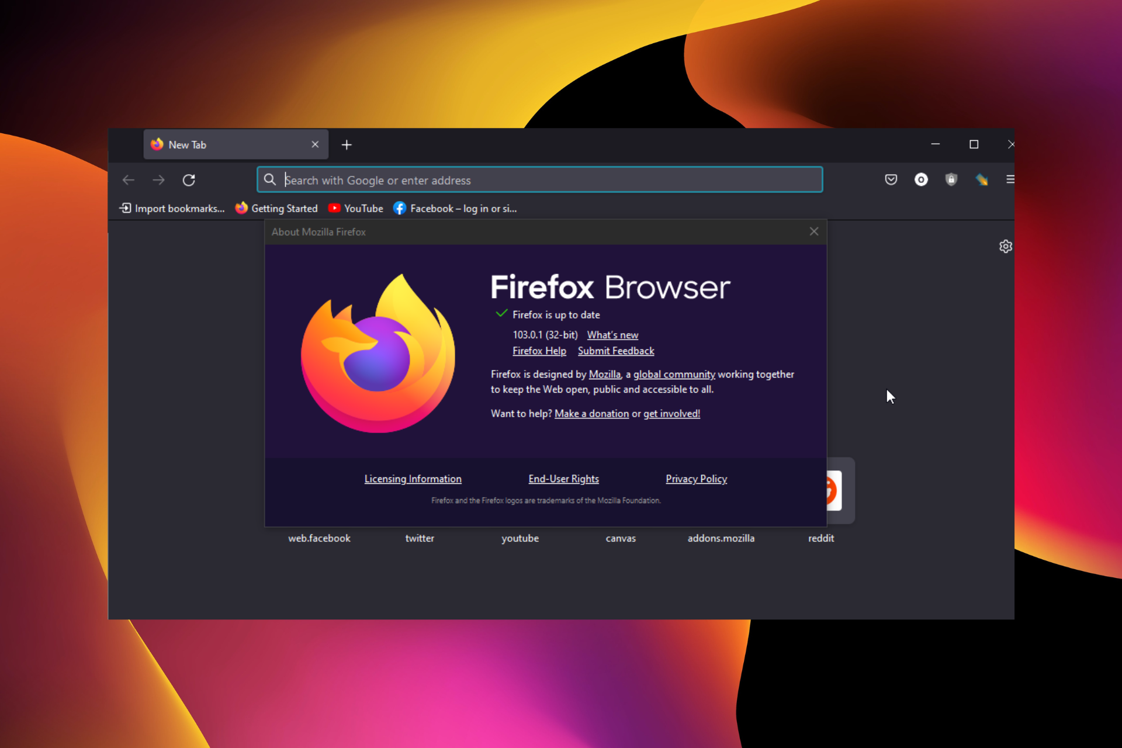Screen dimensions: 1122x748
Task: Click the magnifier icon in address bar
Action: coord(269,179)
